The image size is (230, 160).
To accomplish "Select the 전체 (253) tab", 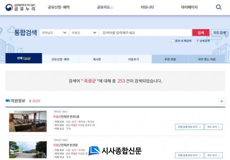I will point(24,58).
